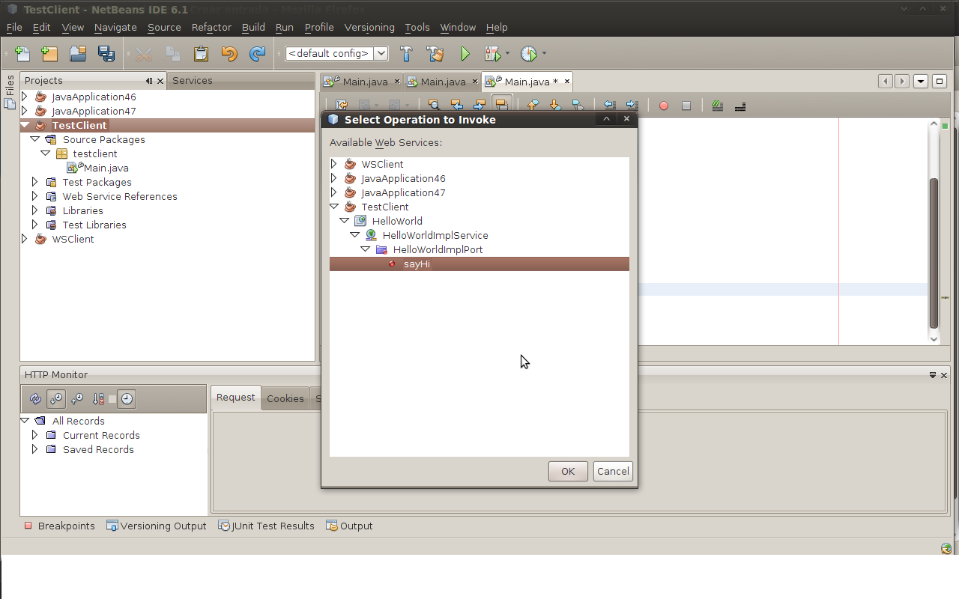Click the Build Main Project hammer icon
959x599 pixels.
pyautogui.click(x=406, y=54)
